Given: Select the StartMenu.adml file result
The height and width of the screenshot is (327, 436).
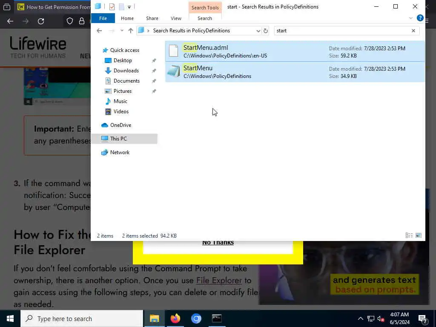Looking at the screenshot, I should 295,52.
